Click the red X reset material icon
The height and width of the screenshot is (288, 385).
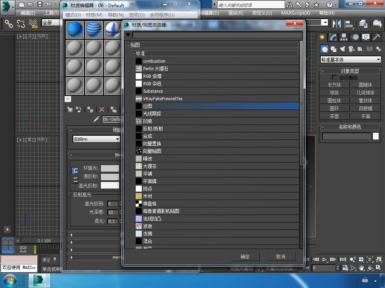click(x=102, y=109)
